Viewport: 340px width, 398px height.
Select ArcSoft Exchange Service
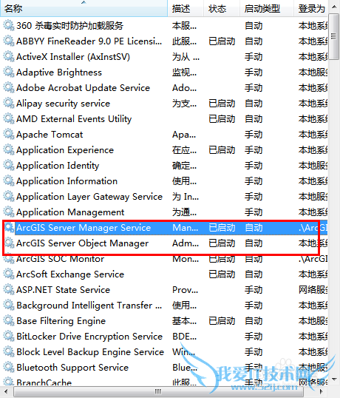[70, 274]
